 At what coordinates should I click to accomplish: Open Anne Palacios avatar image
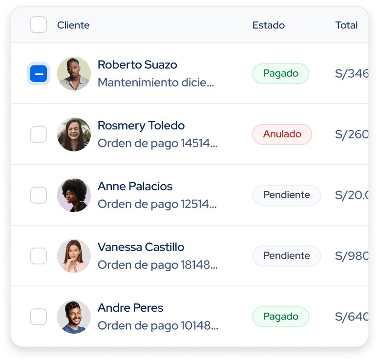(74, 195)
